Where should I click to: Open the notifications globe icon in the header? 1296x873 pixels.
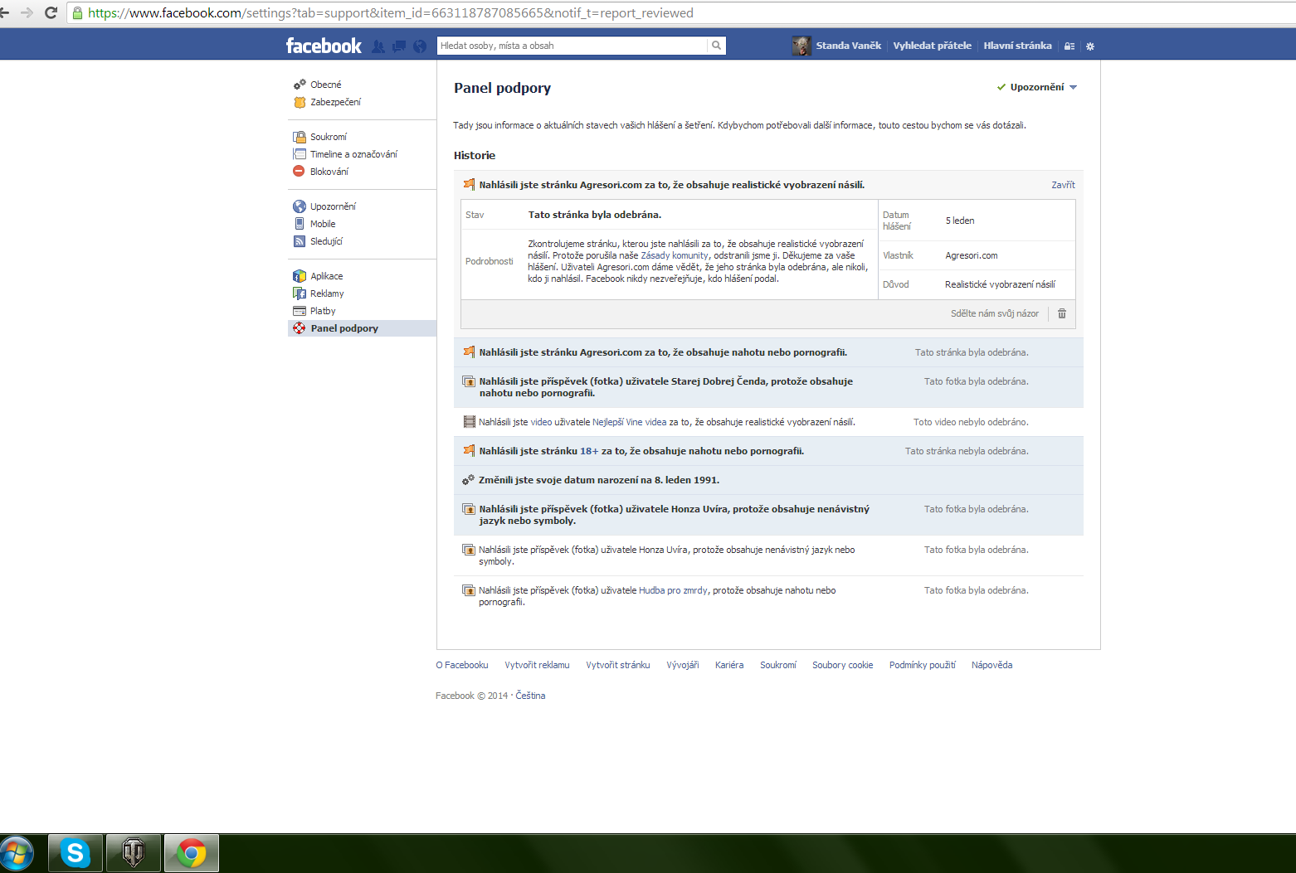420,46
